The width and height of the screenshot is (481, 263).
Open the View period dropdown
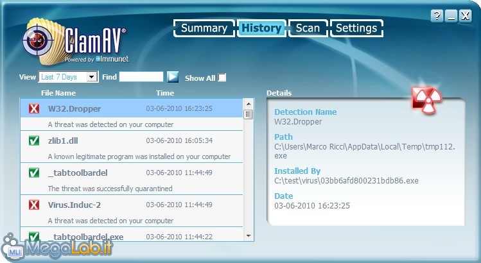pos(68,77)
